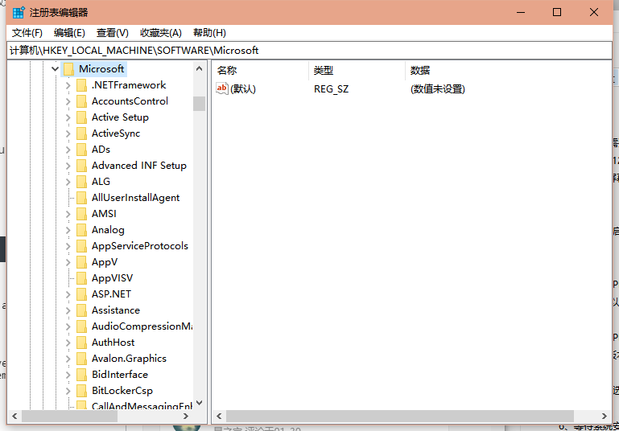
Task: Click the Analog folder icon
Action: (x=81, y=230)
